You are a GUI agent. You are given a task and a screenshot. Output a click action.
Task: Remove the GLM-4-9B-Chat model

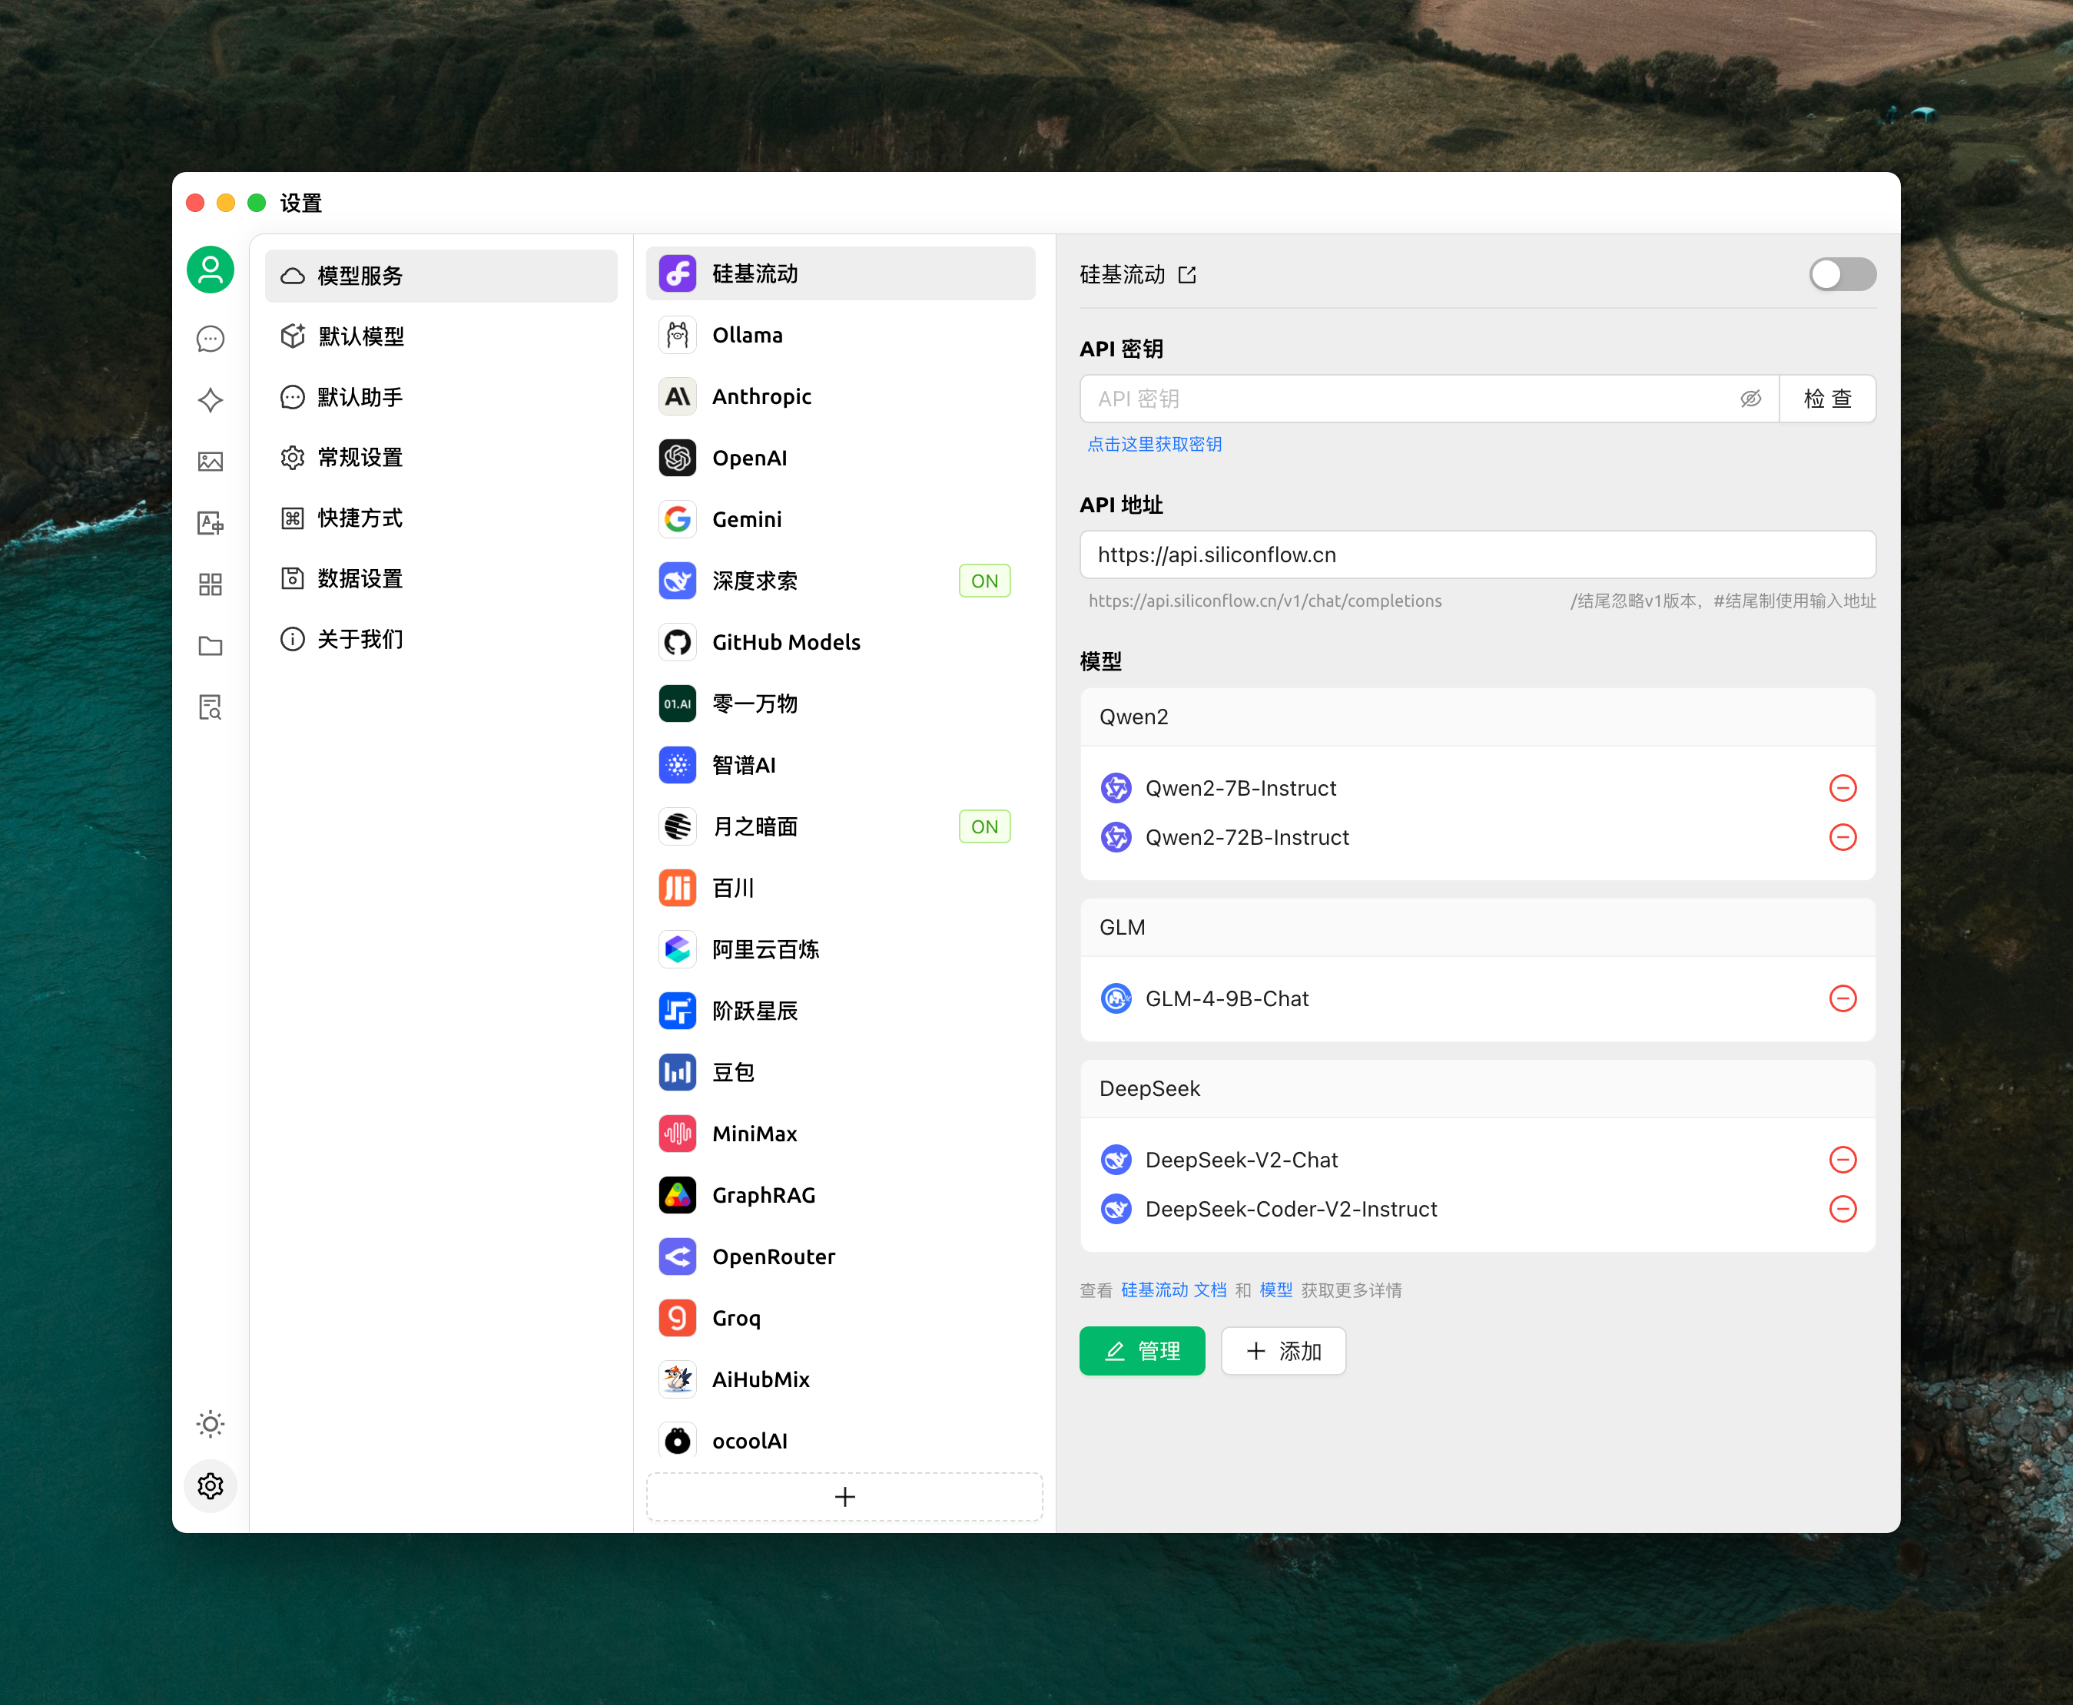pos(1842,999)
